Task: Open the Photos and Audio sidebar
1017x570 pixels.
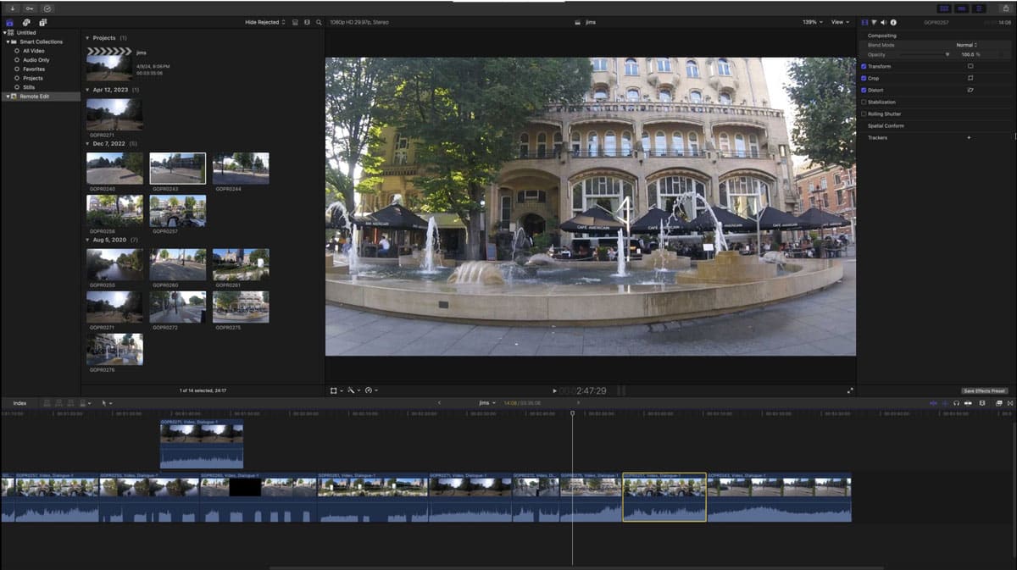Action: click(x=26, y=22)
